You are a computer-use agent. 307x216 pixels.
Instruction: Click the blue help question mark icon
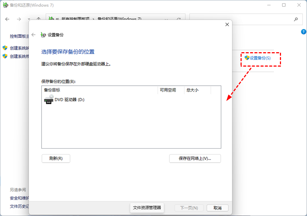coord(303,32)
